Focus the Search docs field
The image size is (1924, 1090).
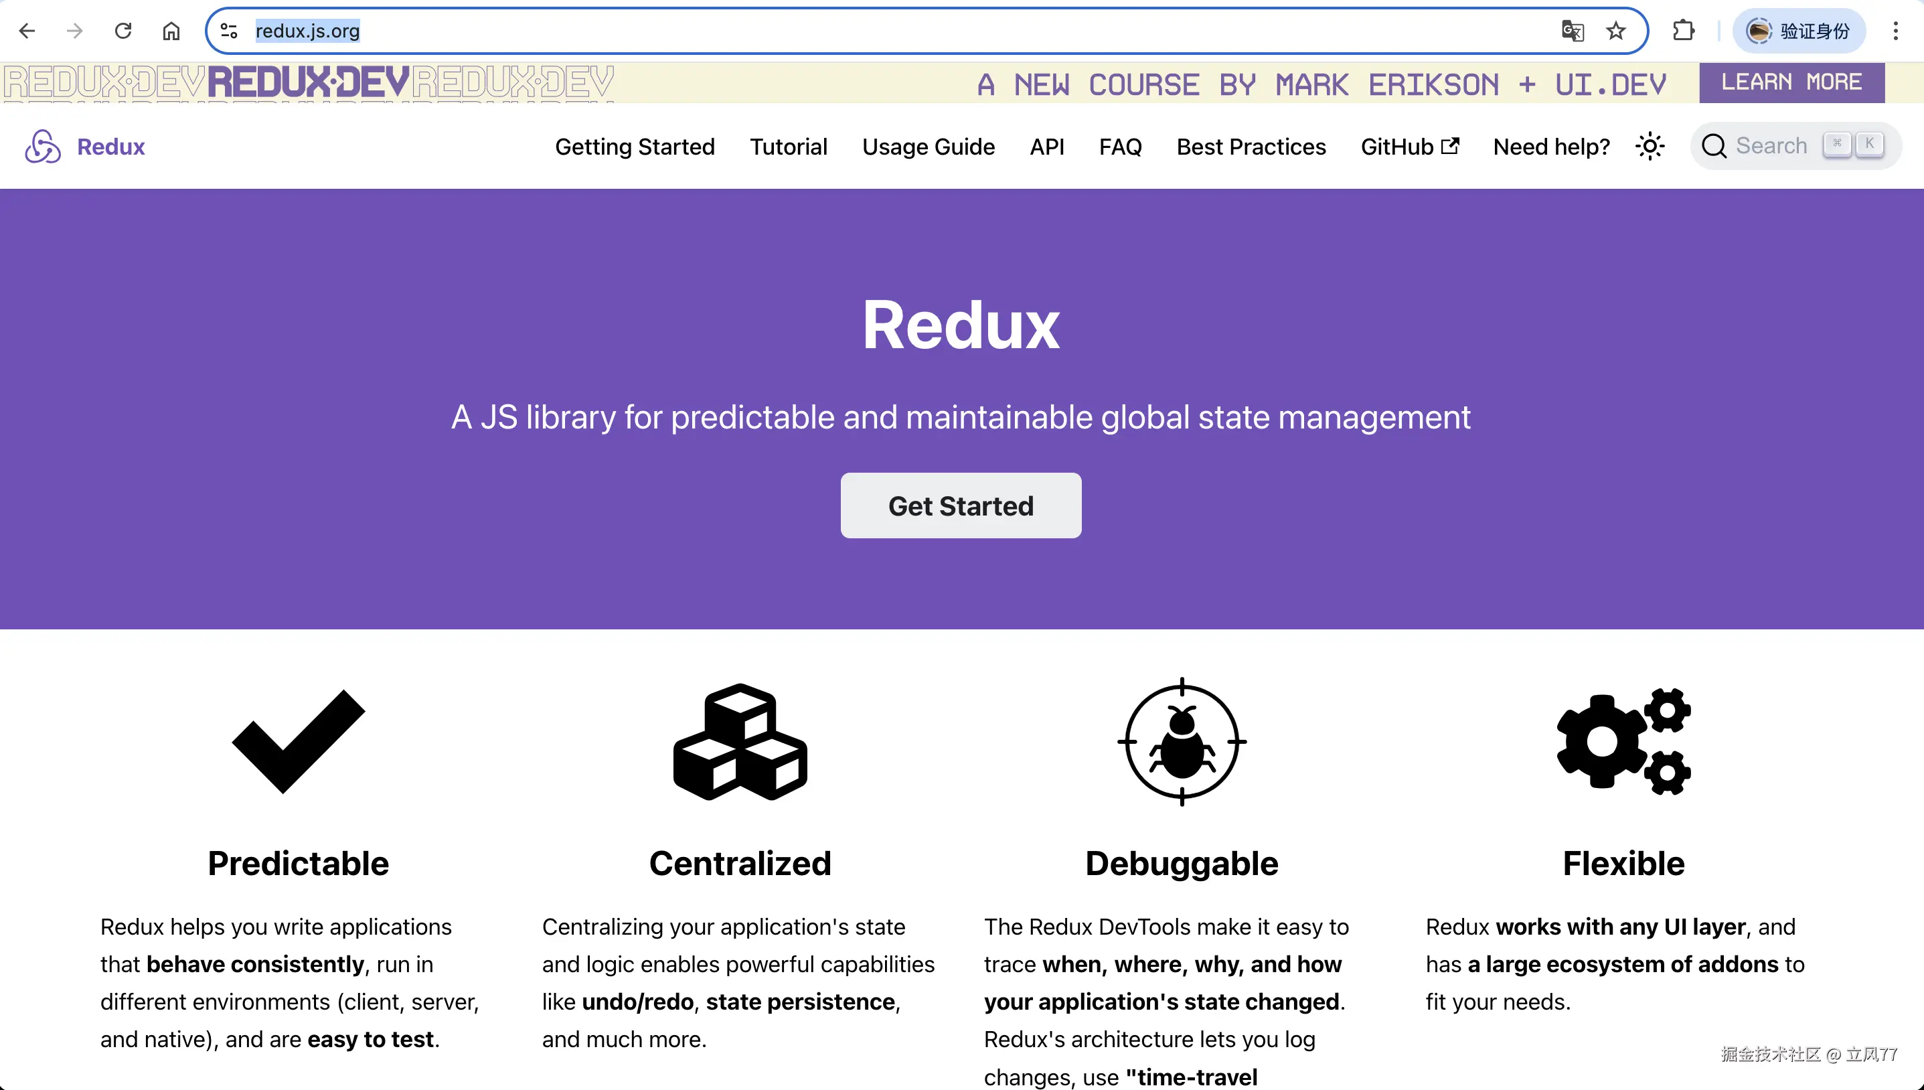[1795, 146]
